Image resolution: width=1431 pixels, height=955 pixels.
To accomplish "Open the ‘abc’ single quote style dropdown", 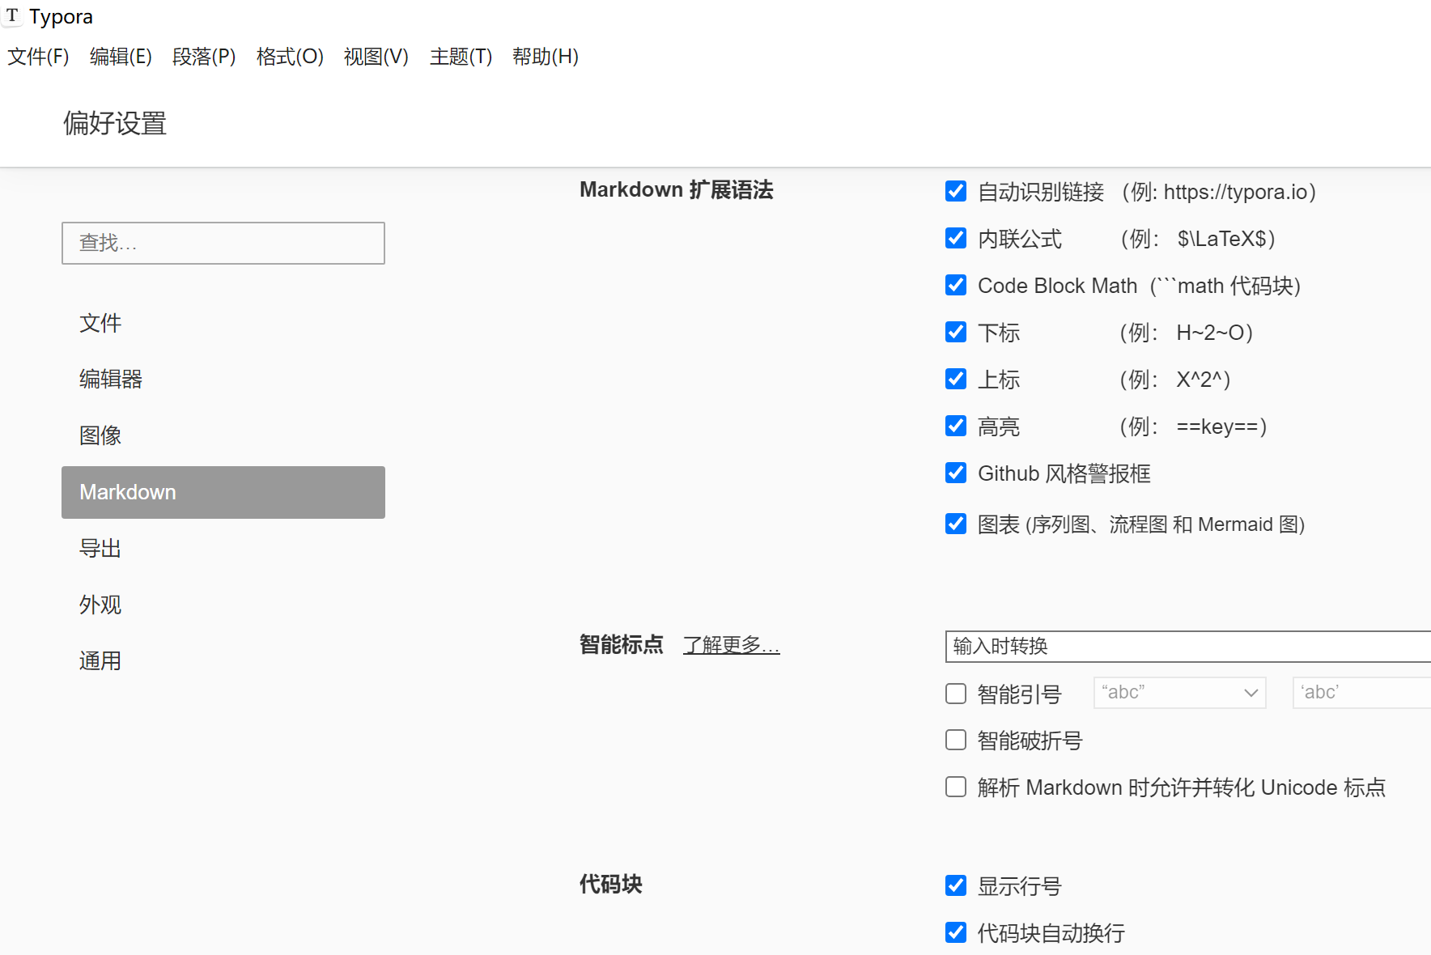I will pos(1361,693).
